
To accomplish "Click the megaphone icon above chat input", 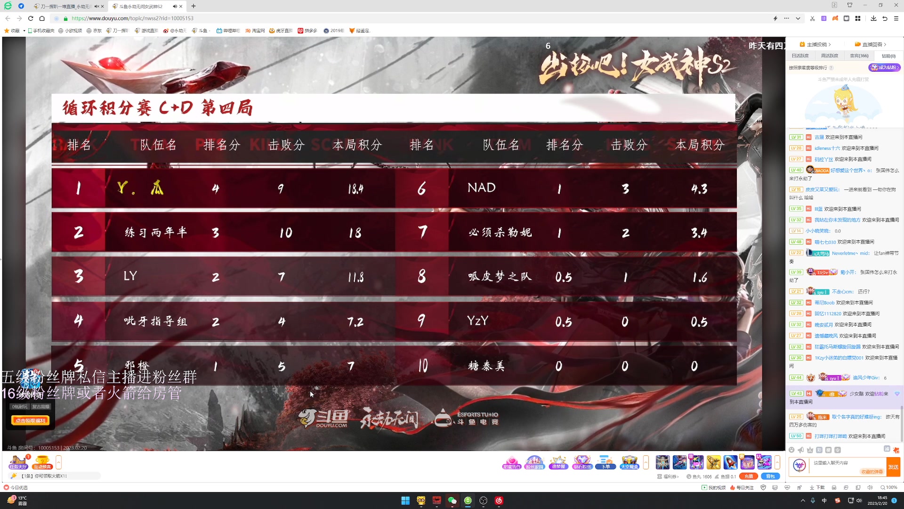I will (x=800, y=450).
